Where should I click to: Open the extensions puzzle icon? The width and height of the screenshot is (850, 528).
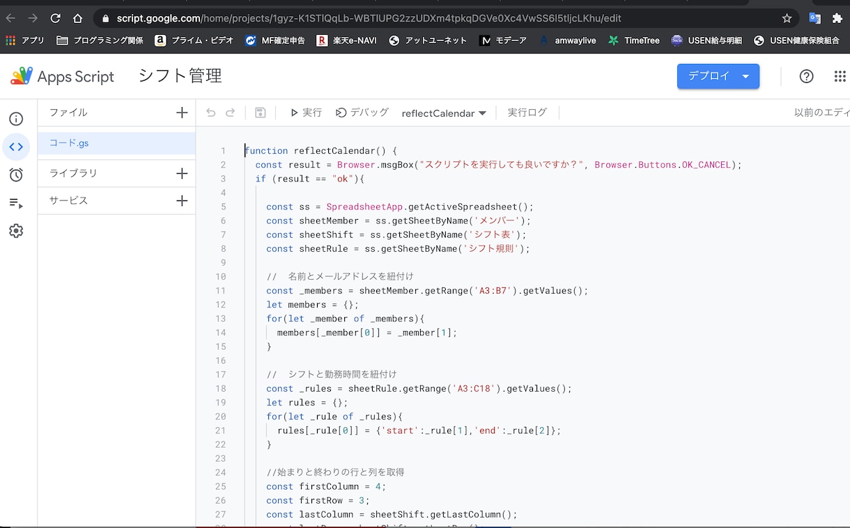click(x=837, y=19)
